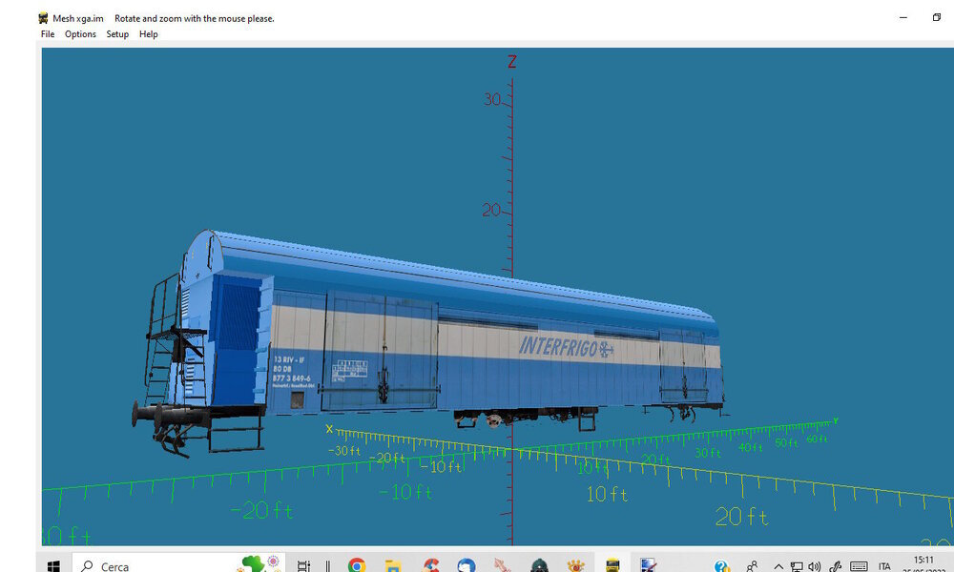Open network settings from the tray
Screen dimensions: 954x572
coord(797,566)
